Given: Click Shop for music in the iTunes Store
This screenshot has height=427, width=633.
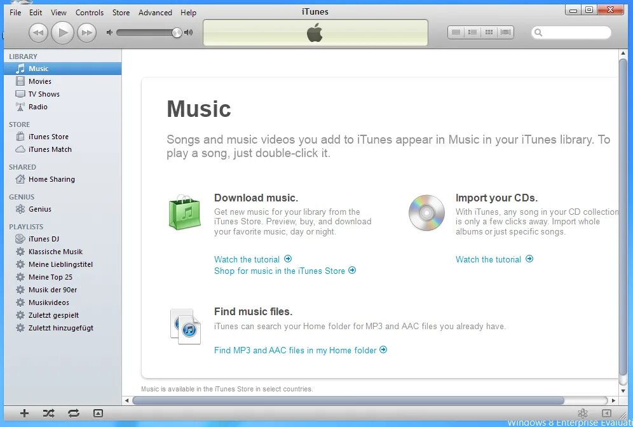Looking at the screenshot, I should point(285,271).
